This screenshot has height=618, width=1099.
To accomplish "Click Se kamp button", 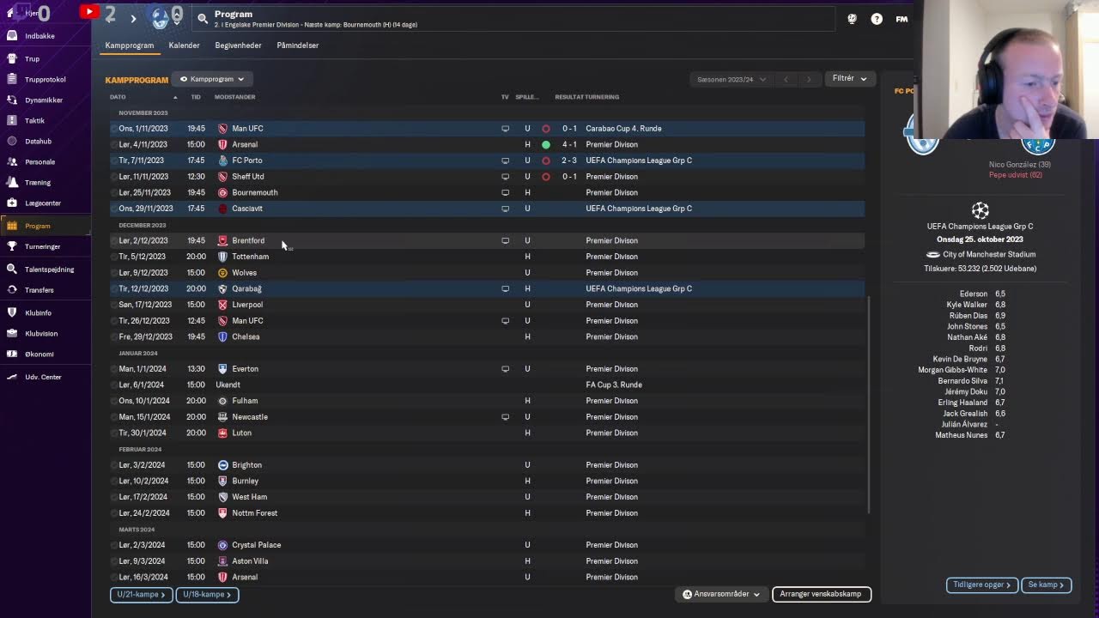I will pos(1046,585).
